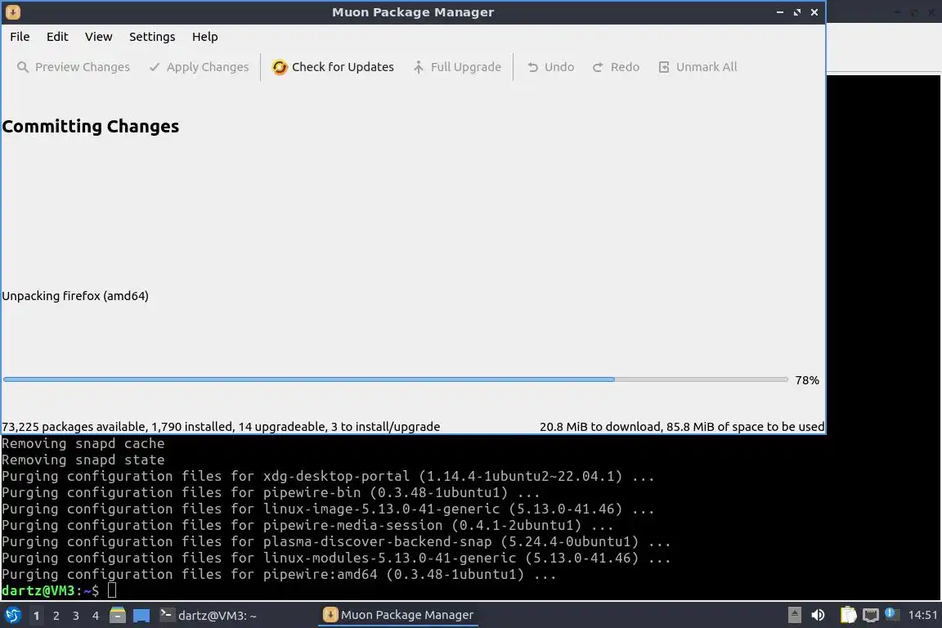The width and height of the screenshot is (942, 628).
Task: Open the volume control tray icon
Action: (x=818, y=615)
